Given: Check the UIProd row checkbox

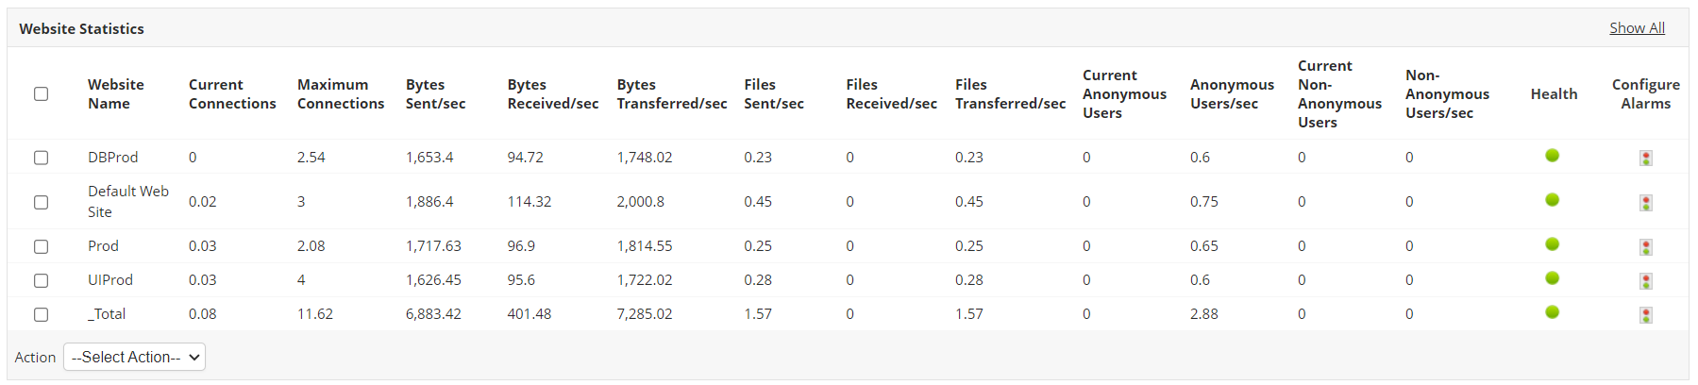Looking at the screenshot, I should (41, 280).
